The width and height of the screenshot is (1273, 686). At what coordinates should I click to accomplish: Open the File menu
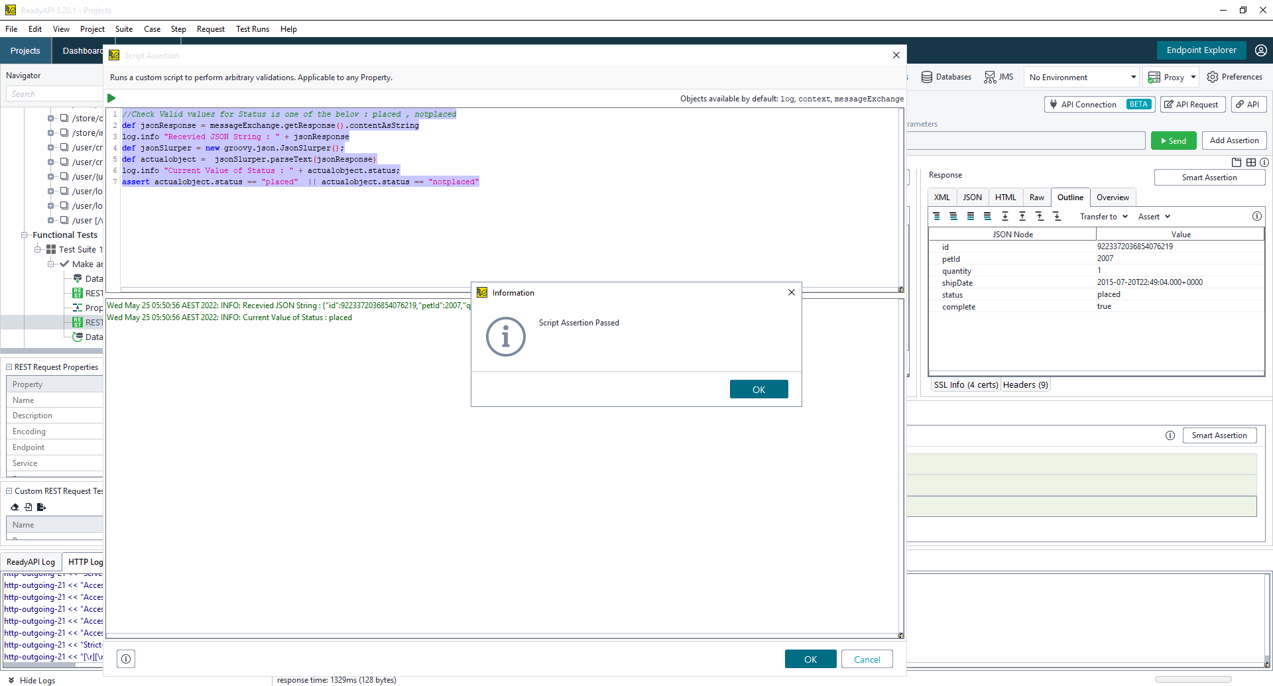11,29
